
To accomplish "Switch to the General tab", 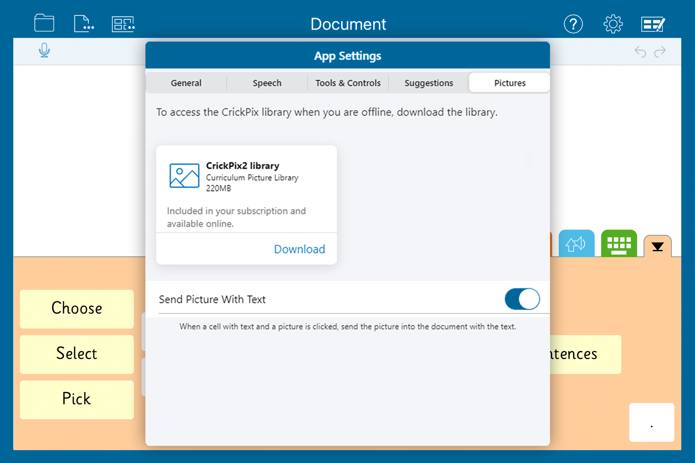I will (186, 83).
